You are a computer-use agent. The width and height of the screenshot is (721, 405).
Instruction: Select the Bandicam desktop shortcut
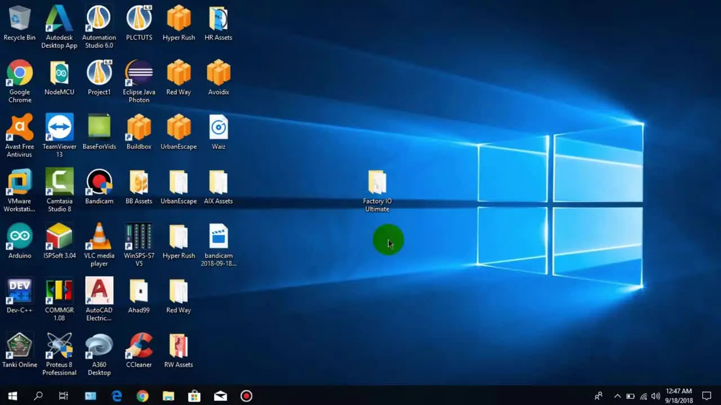tap(99, 187)
